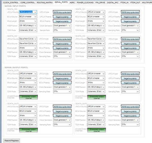This screenshot has width=152, height=143.
Task: Open SDATA_IN0 BCLK Source dropdown
Action: click(28, 17)
